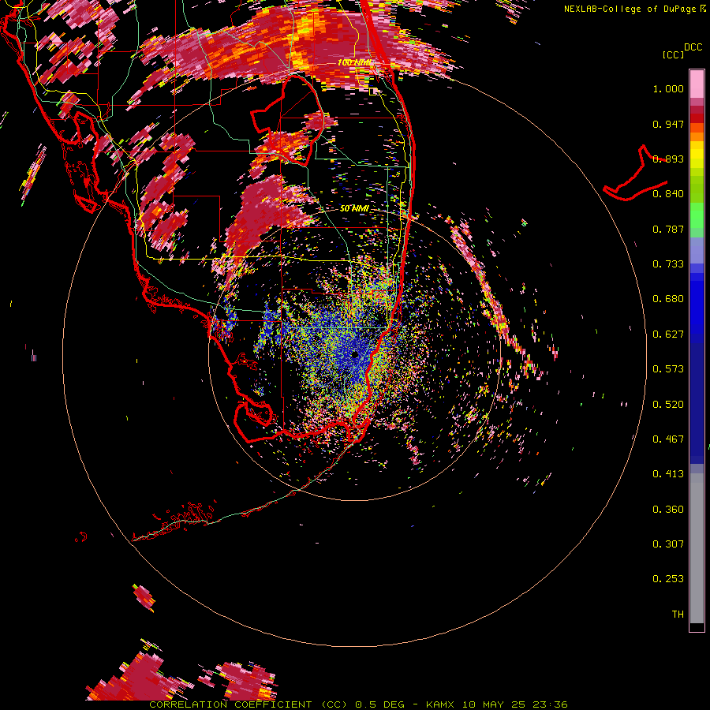Select the 0.733 scale value

point(668,264)
